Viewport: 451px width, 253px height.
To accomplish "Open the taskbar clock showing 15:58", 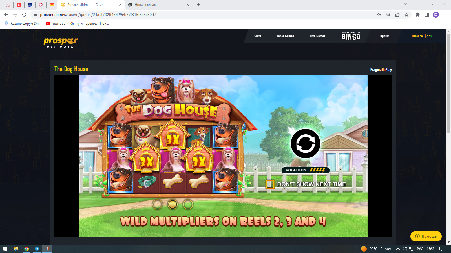I will click(430, 249).
